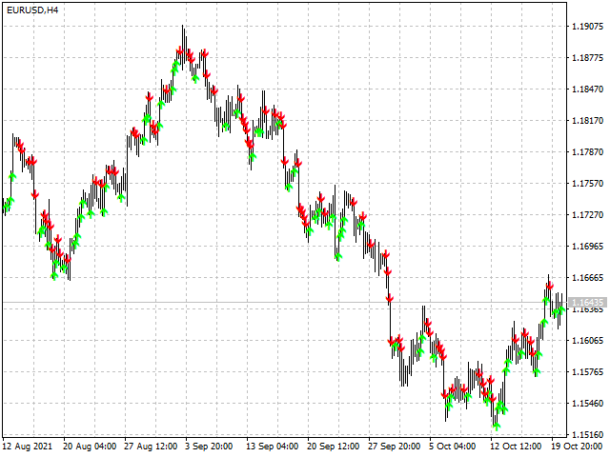The height and width of the screenshot is (457, 610).
Task: Select the green buy arrow at the chart's lowest bar
Action: click(496, 427)
